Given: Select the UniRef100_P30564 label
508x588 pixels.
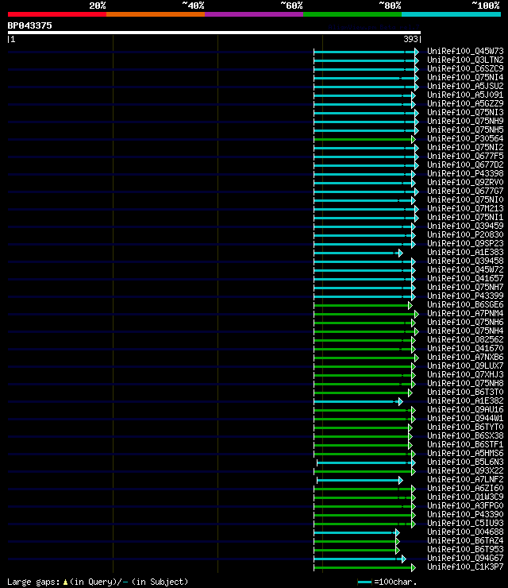Looking at the screenshot, I should 465,139.
